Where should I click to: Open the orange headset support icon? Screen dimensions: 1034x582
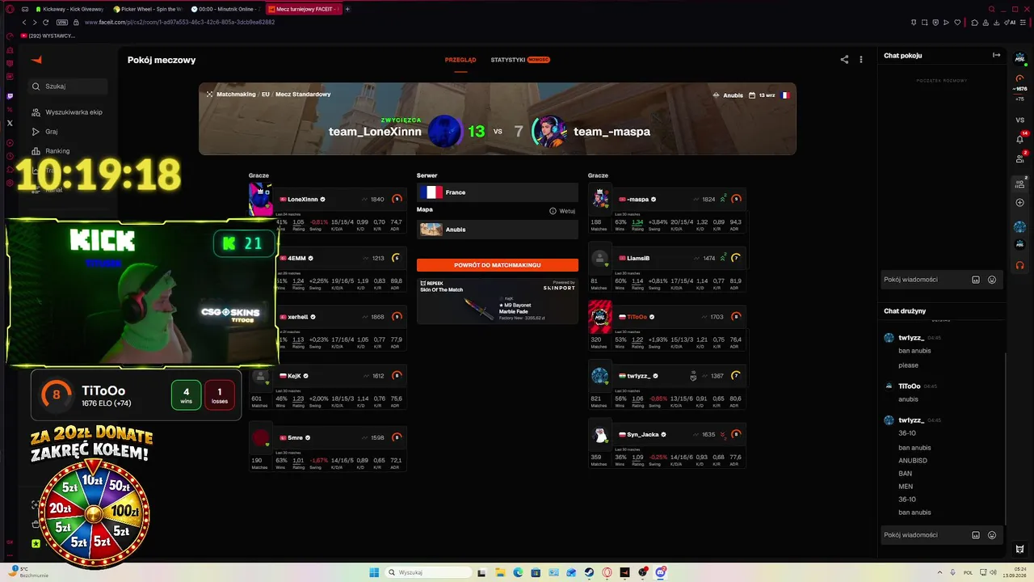(x=1020, y=265)
